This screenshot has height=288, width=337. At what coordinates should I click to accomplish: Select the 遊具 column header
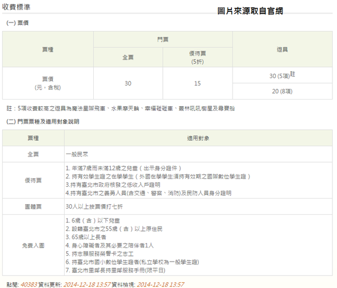click(x=283, y=49)
